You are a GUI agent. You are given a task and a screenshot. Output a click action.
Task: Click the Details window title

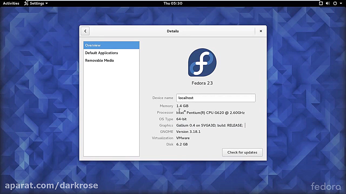coord(173,31)
